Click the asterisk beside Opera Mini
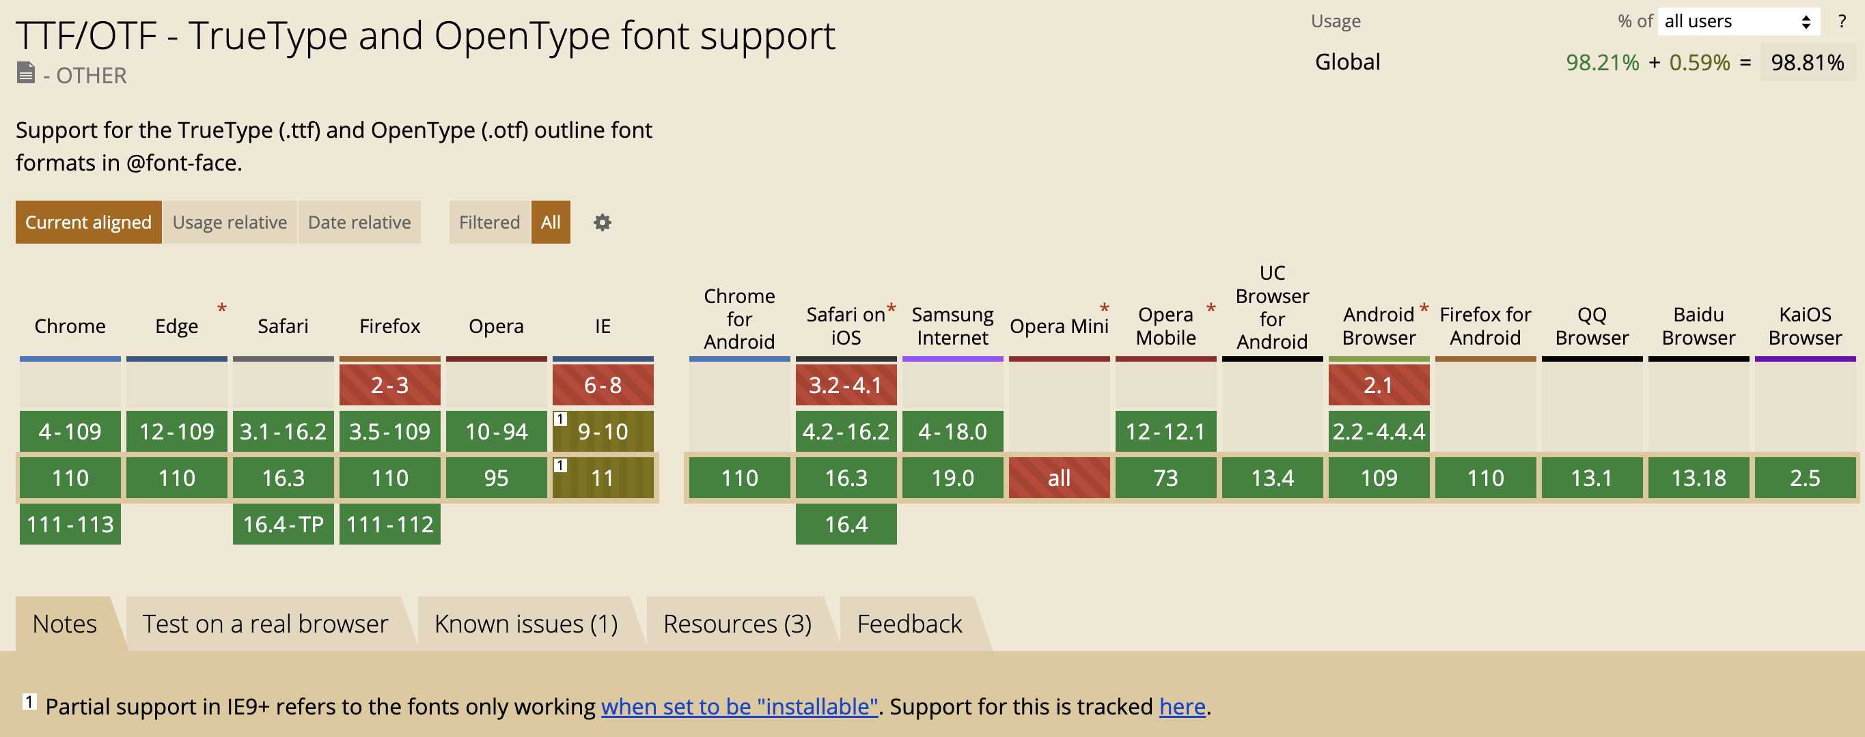Image resolution: width=1865 pixels, height=737 pixels. [x=1104, y=309]
